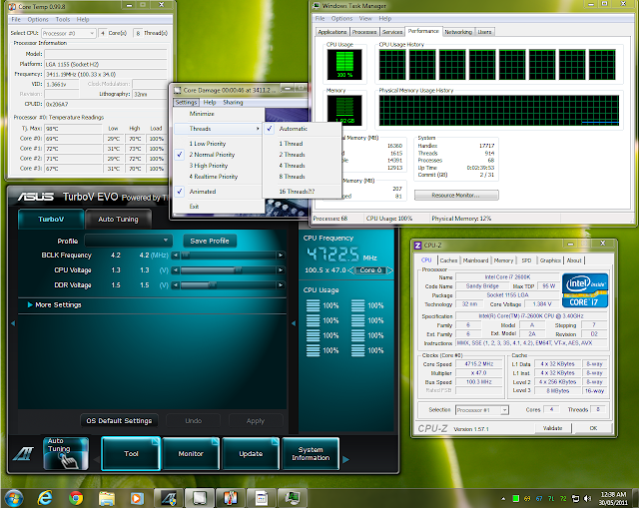Screen dimensions: 639x511
Task: Click the Windows Start orb
Action: (15, 497)
